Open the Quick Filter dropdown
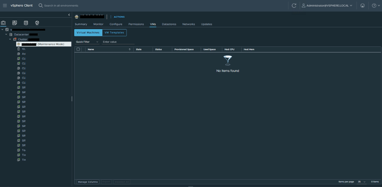Viewport: 382px width, 187px height. click(87, 42)
